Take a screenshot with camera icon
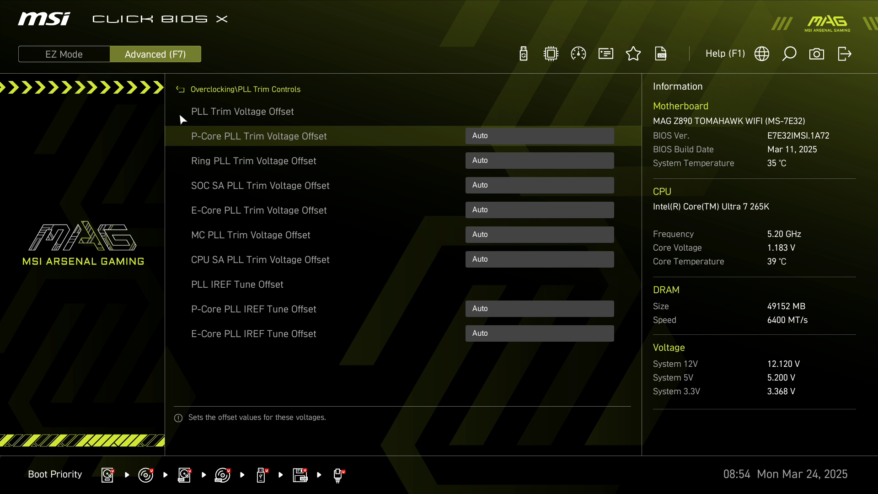 pos(817,54)
